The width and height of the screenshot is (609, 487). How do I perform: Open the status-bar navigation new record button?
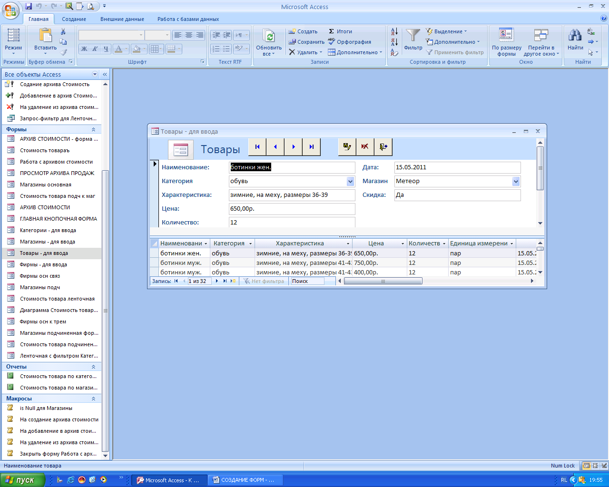pos(233,281)
